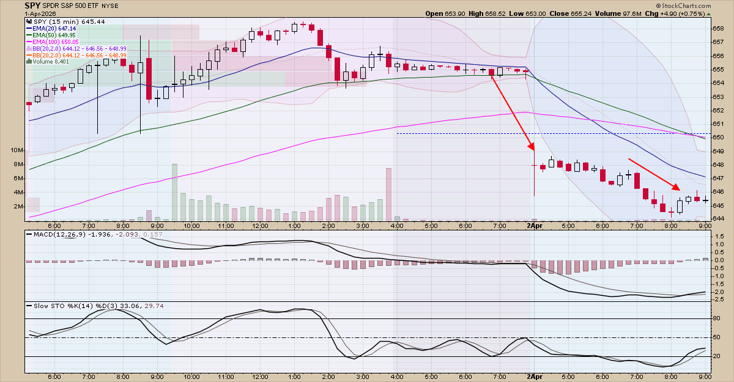This screenshot has height=382, width=734.
Task: Click the 12:00 label under the stochastic panel
Action: pos(260,378)
